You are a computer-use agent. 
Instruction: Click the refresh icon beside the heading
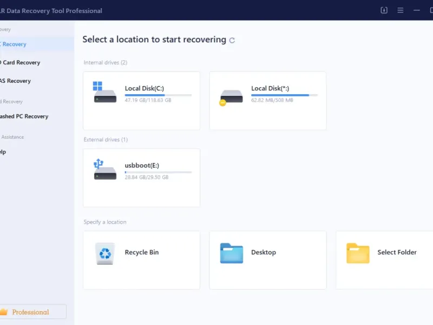232,40
